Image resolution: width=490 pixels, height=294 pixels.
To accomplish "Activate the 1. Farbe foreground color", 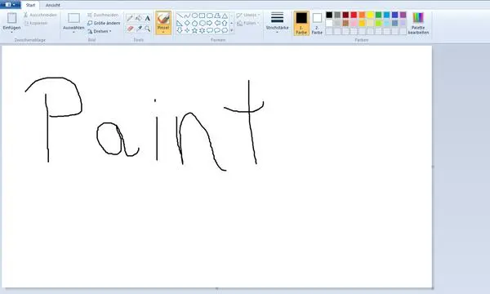I will pyautogui.click(x=301, y=23).
